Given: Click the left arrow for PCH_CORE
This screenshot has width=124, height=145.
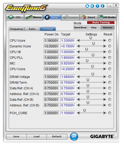Looking at the screenshot, I should click(x=78, y=113).
